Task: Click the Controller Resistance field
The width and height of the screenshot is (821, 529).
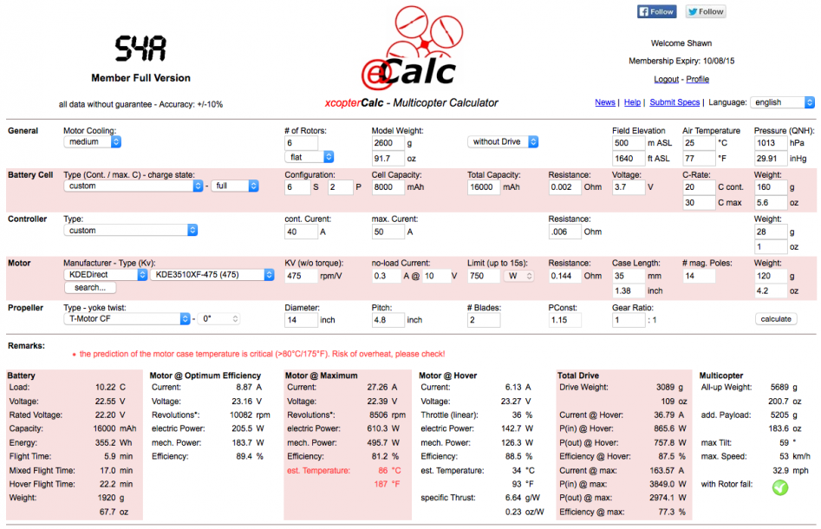Action: click(x=565, y=232)
